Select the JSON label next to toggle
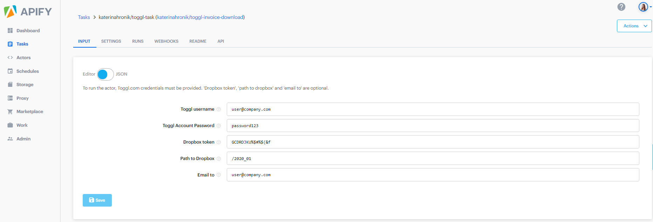Viewport: 653px width, 222px height. (122, 74)
